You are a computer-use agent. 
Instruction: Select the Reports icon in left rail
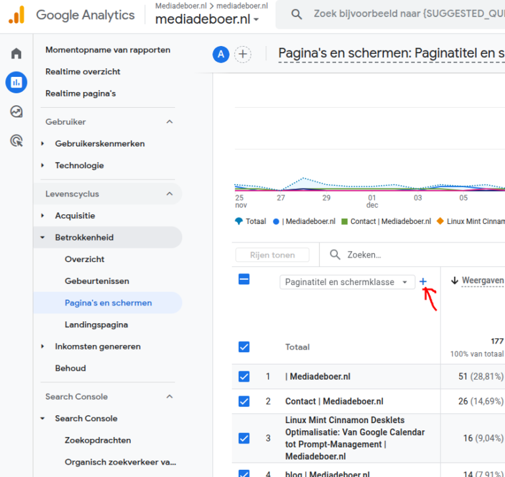16,82
